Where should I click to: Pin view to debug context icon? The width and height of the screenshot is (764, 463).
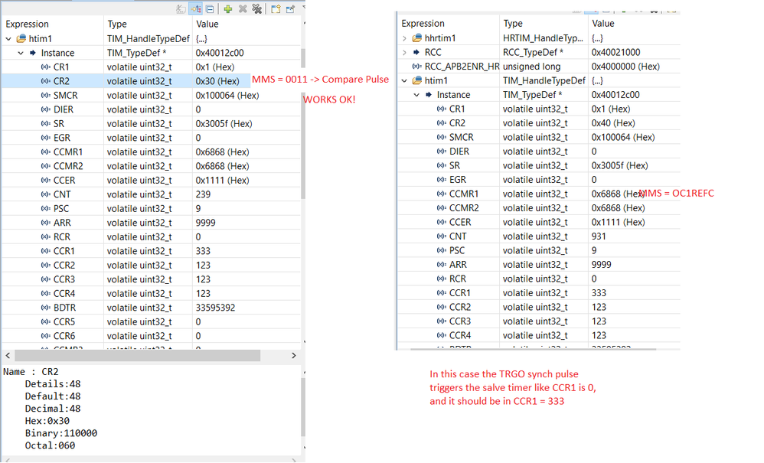[290, 8]
